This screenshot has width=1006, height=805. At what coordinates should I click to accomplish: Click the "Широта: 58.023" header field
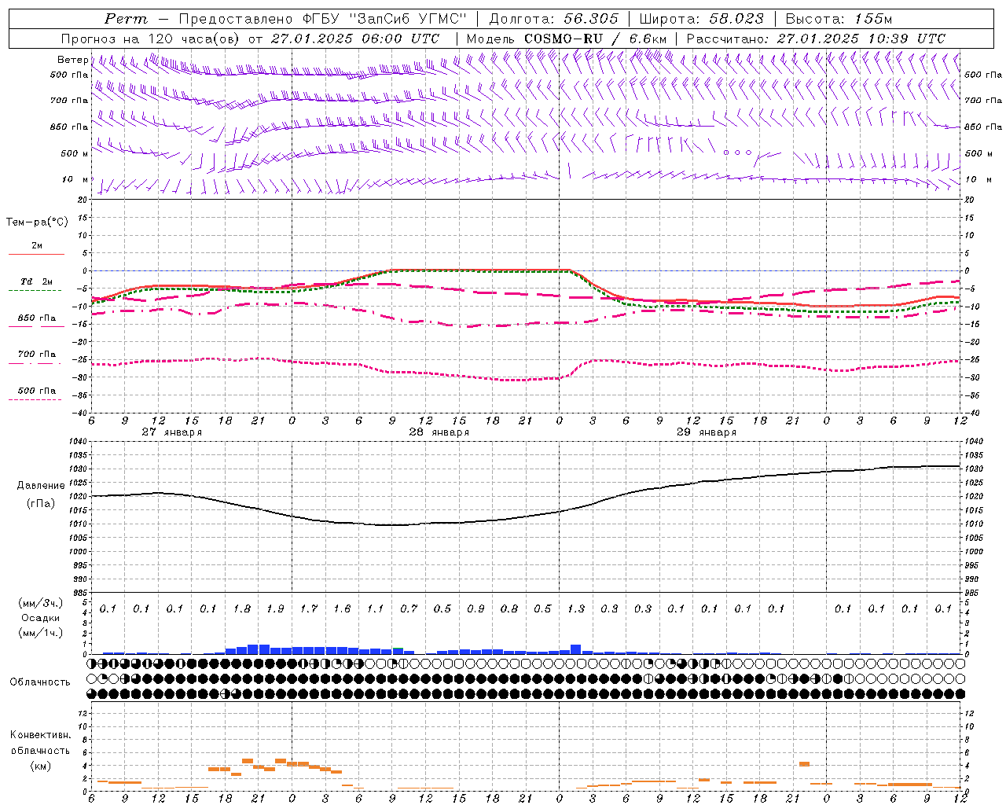point(701,19)
